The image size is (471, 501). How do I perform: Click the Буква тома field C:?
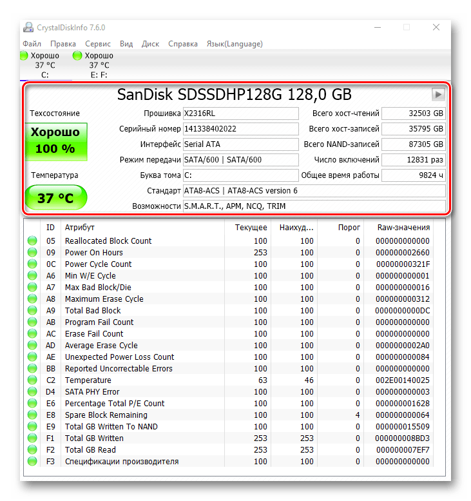(241, 175)
